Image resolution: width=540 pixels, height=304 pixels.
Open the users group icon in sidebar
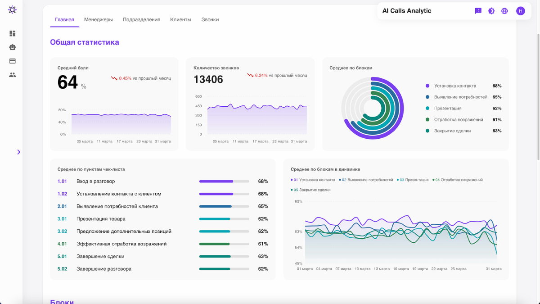point(13,75)
